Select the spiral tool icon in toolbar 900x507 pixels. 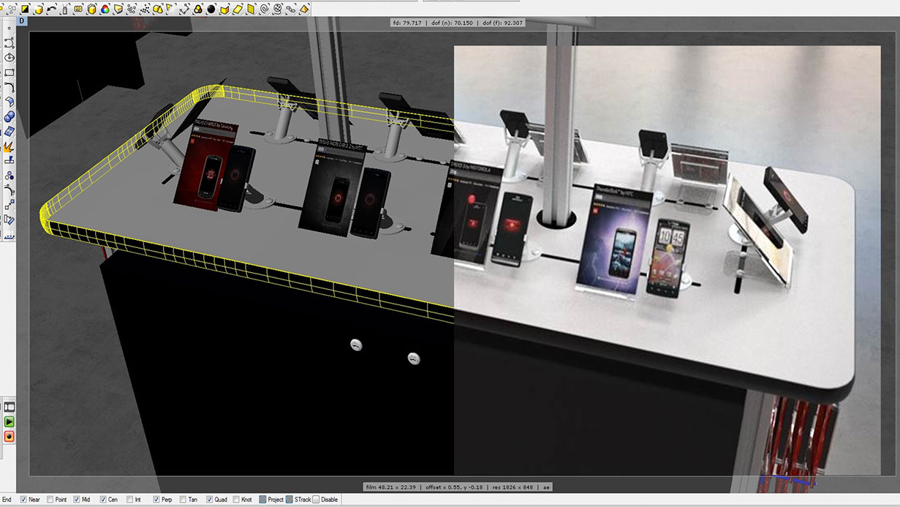[x=264, y=9]
